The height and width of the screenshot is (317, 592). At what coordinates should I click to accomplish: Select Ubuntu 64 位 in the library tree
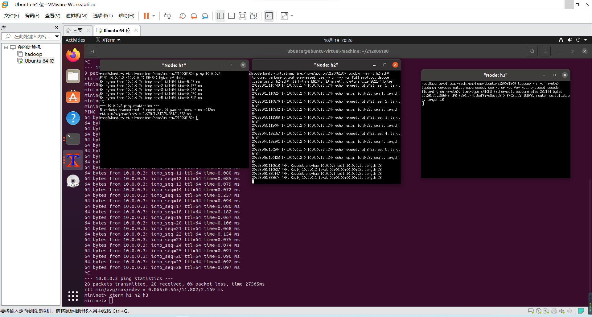pos(39,61)
